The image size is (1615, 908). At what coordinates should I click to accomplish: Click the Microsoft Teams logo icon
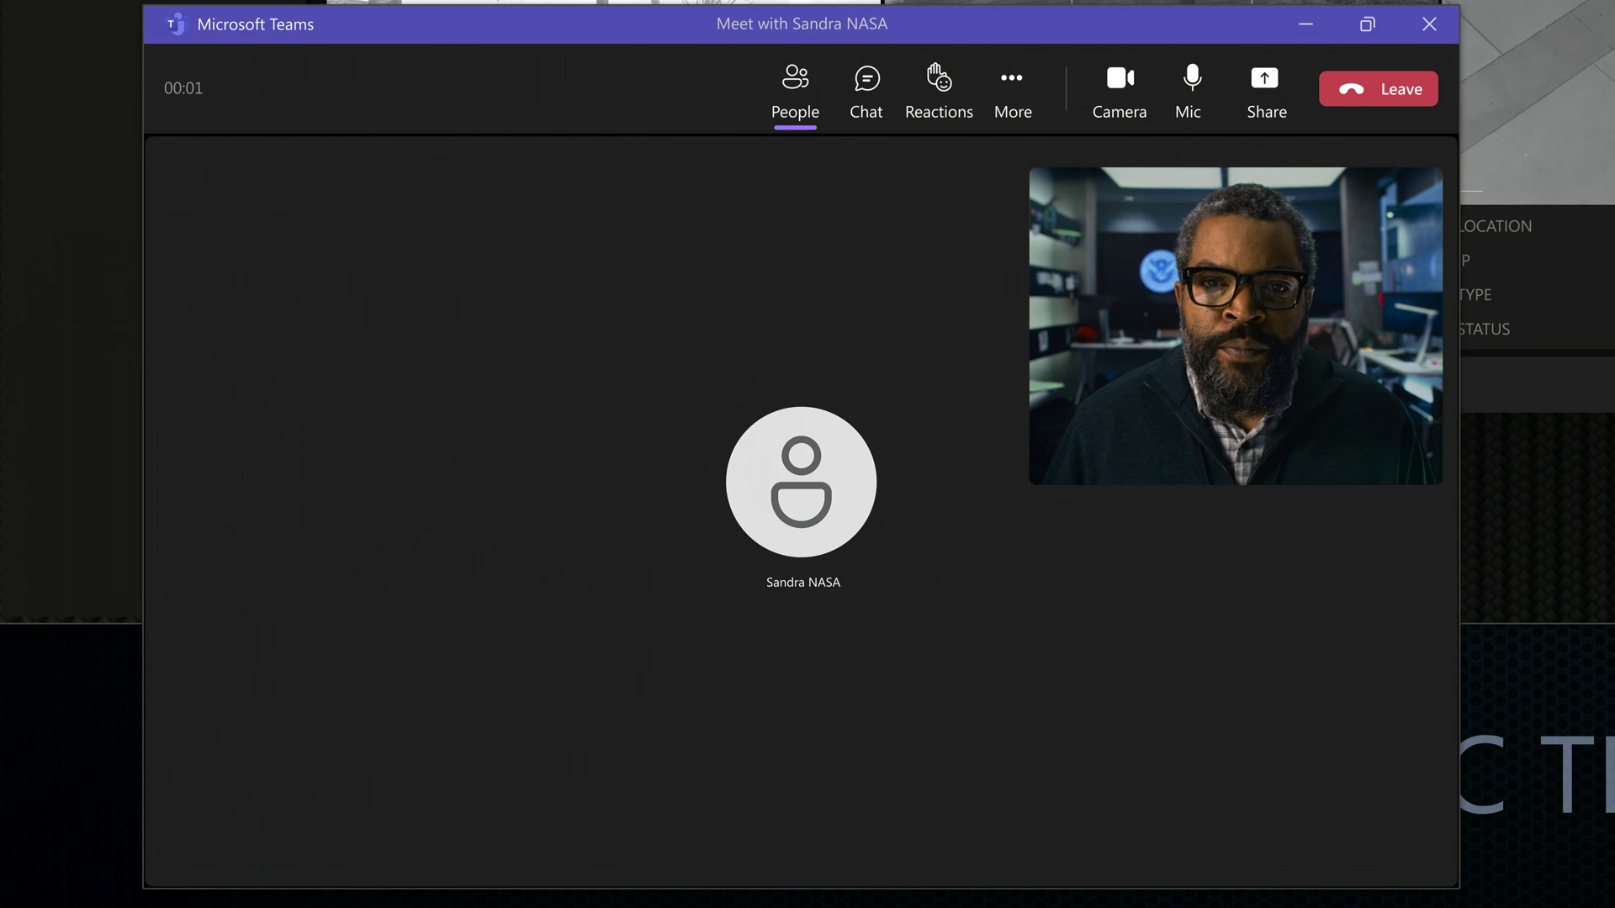click(175, 24)
